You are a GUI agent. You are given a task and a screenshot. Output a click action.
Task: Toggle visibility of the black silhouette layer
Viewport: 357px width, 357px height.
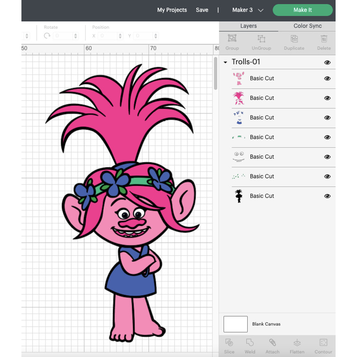coord(327,196)
